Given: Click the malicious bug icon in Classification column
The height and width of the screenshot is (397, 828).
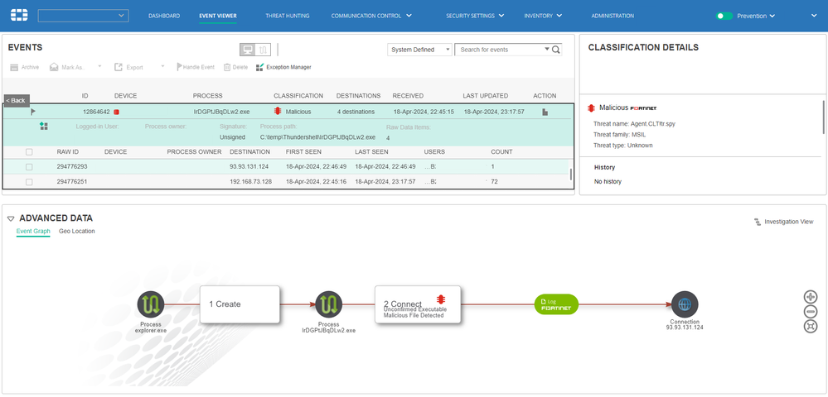Looking at the screenshot, I should click(x=277, y=112).
